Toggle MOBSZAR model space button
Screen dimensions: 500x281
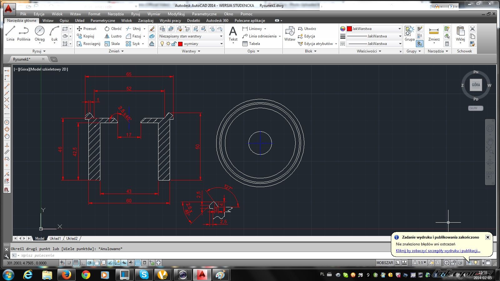[385, 263]
